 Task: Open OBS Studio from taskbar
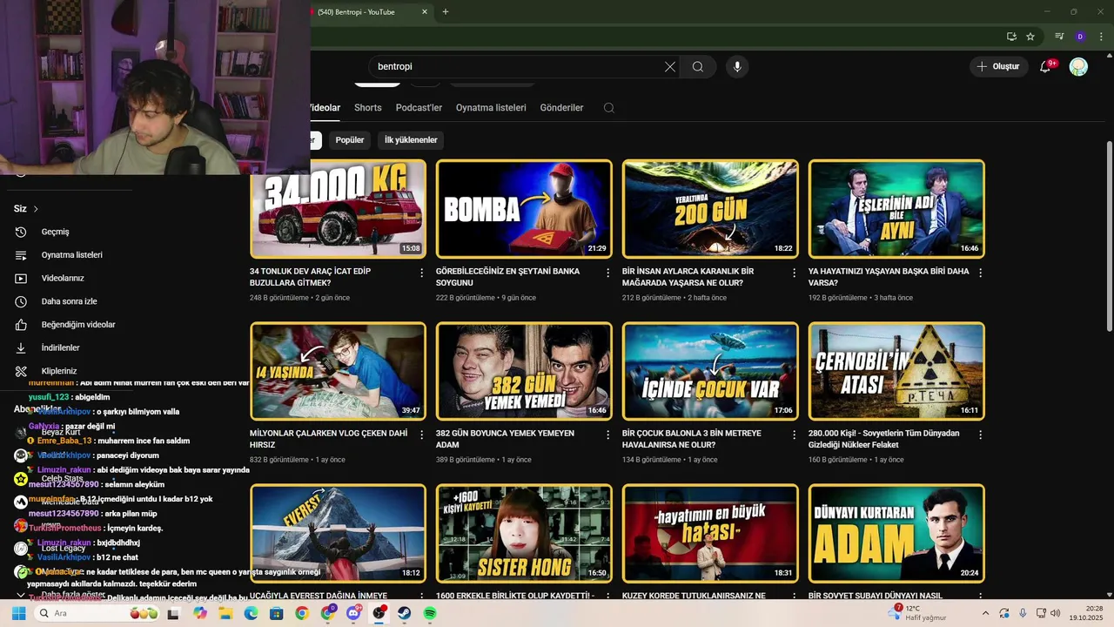tap(379, 614)
